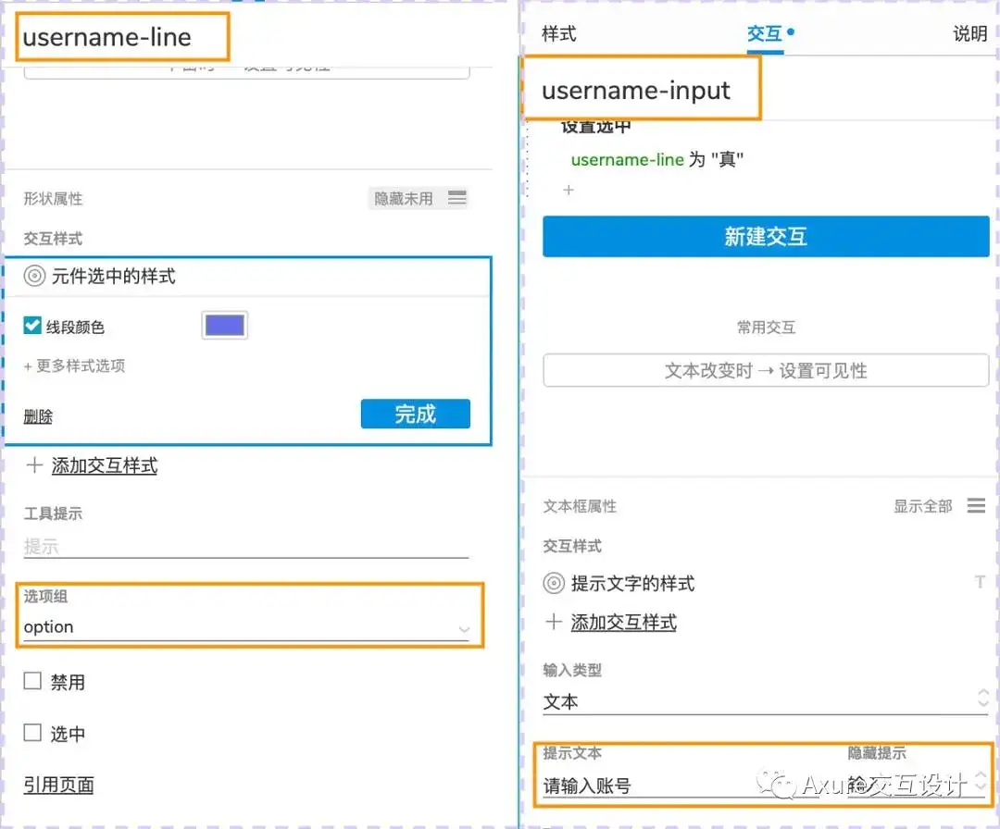The width and height of the screenshot is (1000, 829).
Task: Click the 新建交互 button
Action: [766, 236]
